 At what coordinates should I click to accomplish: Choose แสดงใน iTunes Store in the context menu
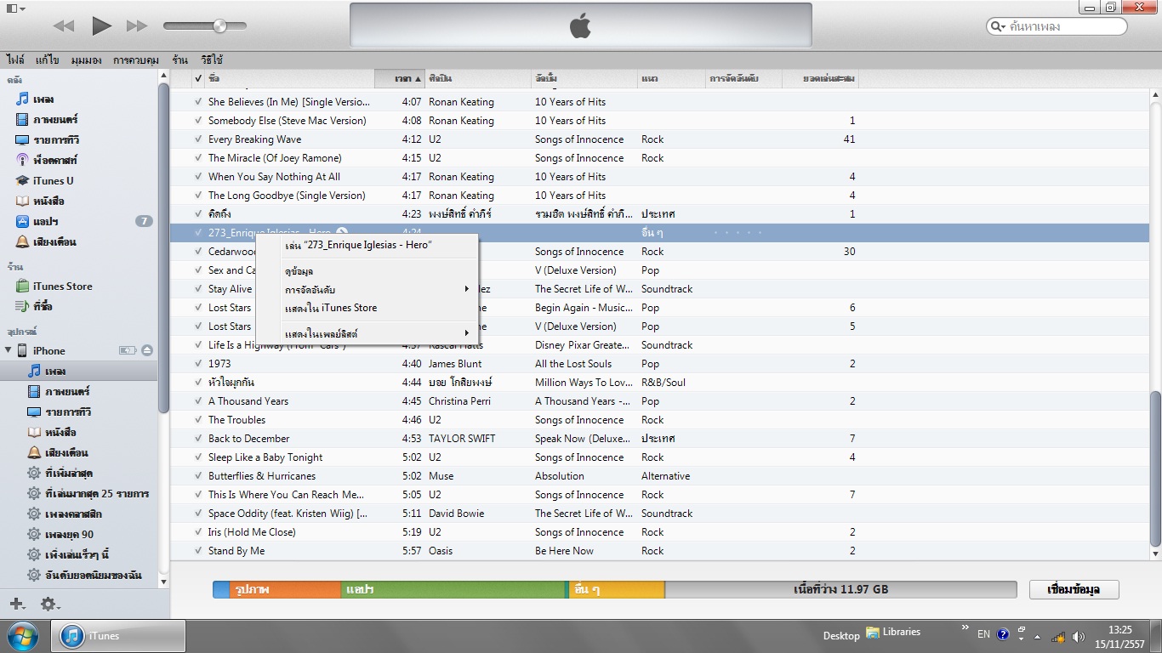point(378,308)
